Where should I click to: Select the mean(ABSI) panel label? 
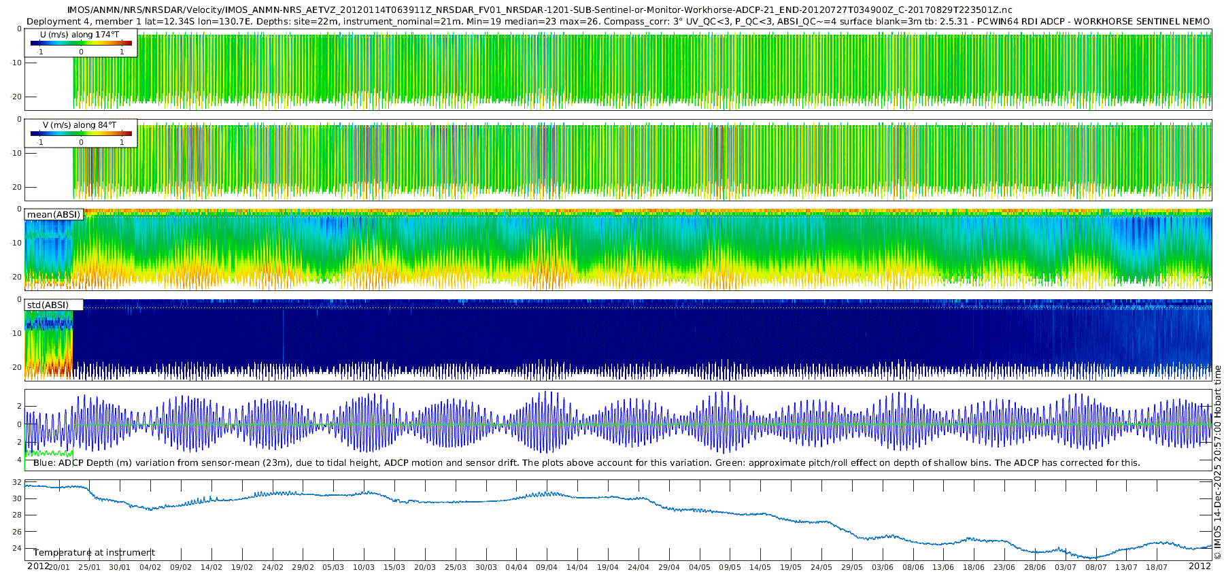pos(54,215)
